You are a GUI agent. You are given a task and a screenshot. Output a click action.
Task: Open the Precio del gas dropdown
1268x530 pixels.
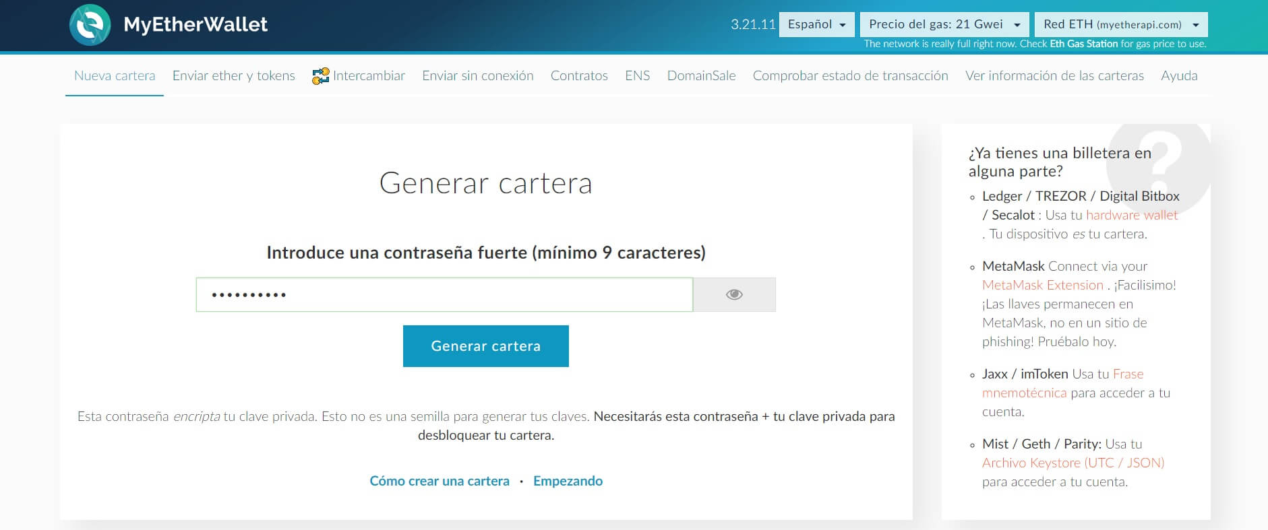click(x=944, y=24)
